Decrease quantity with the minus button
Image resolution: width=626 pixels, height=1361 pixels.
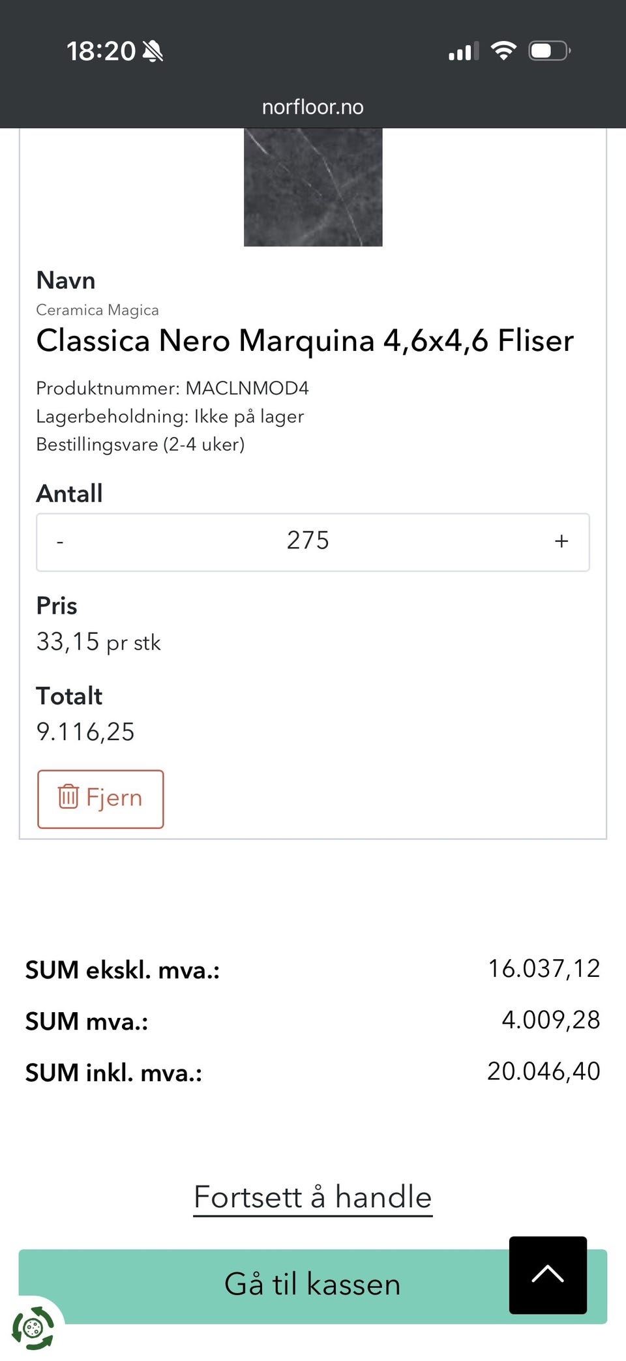(x=60, y=542)
